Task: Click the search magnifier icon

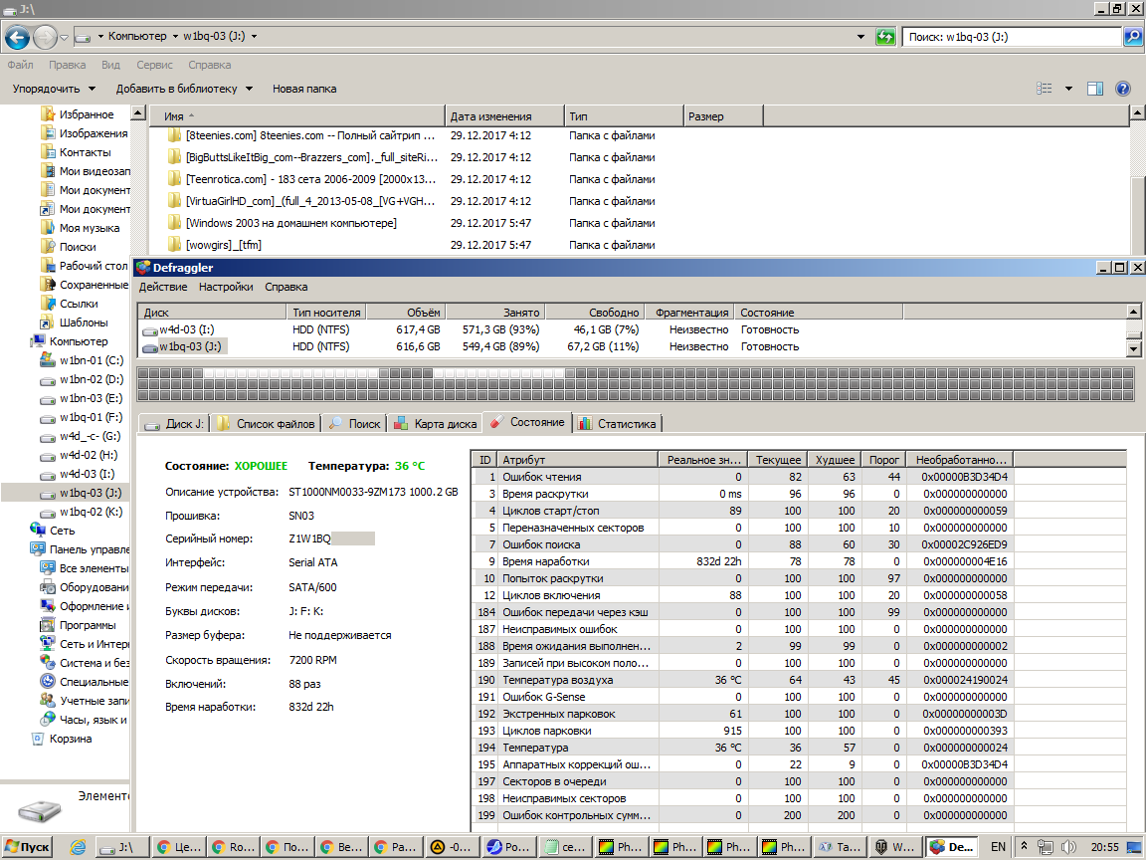Action: point(1132,37)
